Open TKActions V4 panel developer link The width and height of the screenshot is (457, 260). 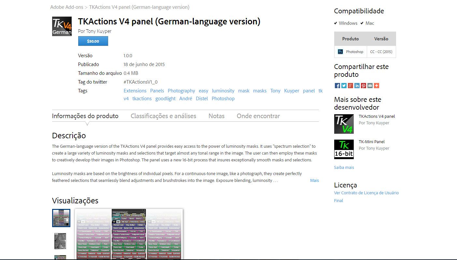pyautogui.click(x=377, y=116)
